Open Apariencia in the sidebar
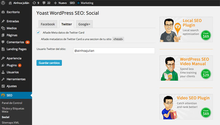 coord(14,58)
